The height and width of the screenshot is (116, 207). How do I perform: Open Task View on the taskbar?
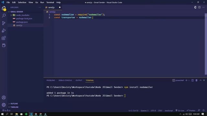click(x=12, y=114)
